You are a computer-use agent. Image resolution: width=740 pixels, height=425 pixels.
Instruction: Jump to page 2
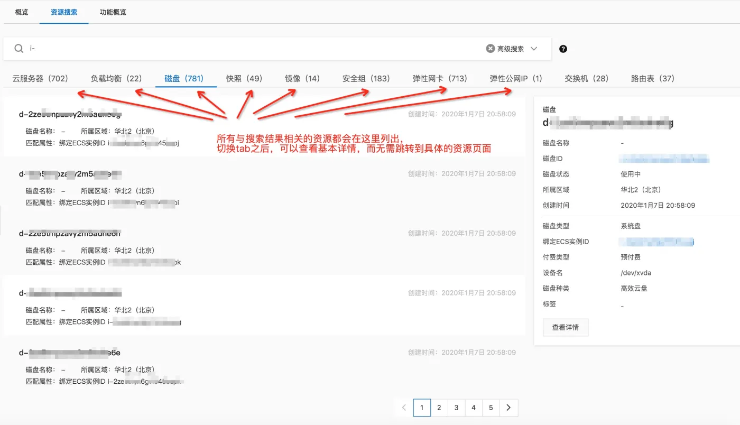(439, 408)
